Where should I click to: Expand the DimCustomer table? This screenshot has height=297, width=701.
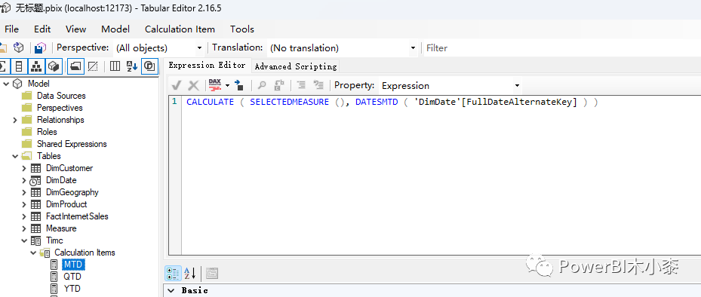[x=24, y=168]
